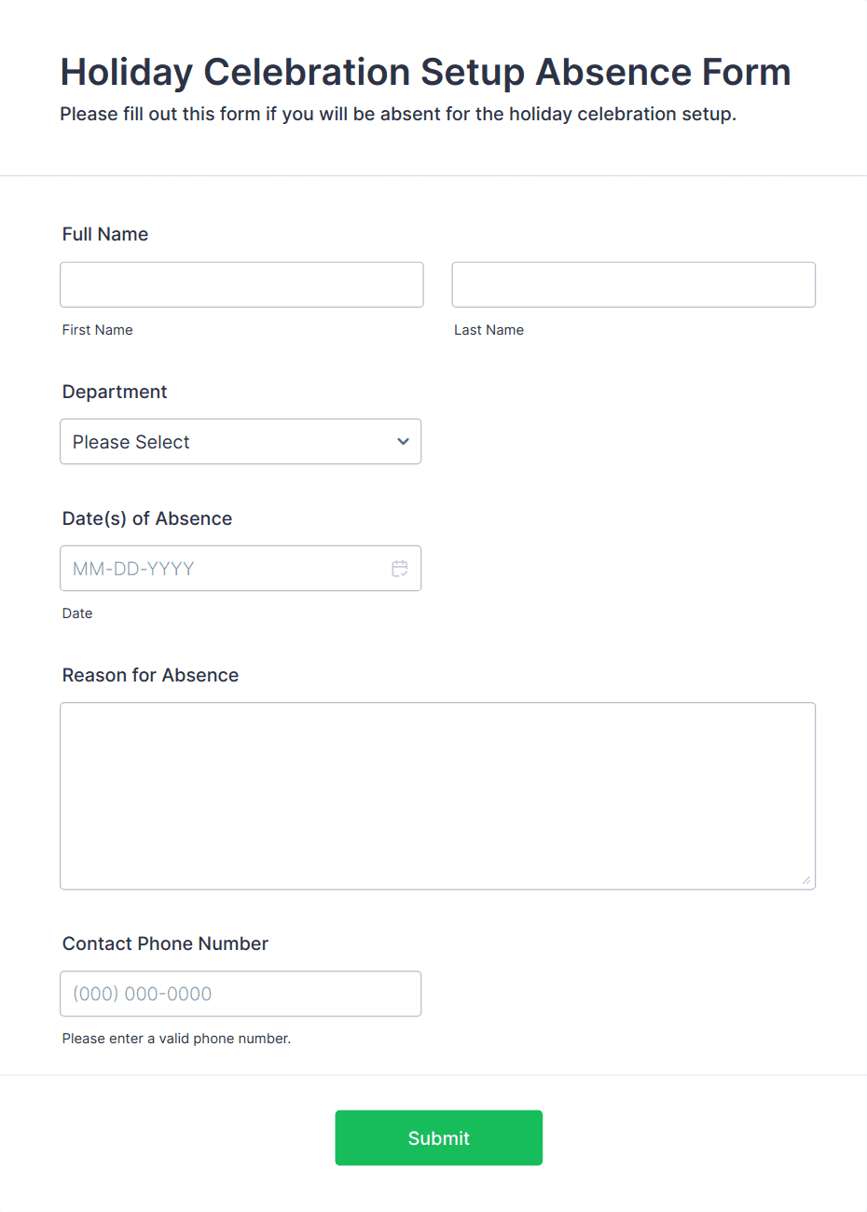Click into the Last Name field
This screenshot has height=1212, width=867.
(633, 284)
